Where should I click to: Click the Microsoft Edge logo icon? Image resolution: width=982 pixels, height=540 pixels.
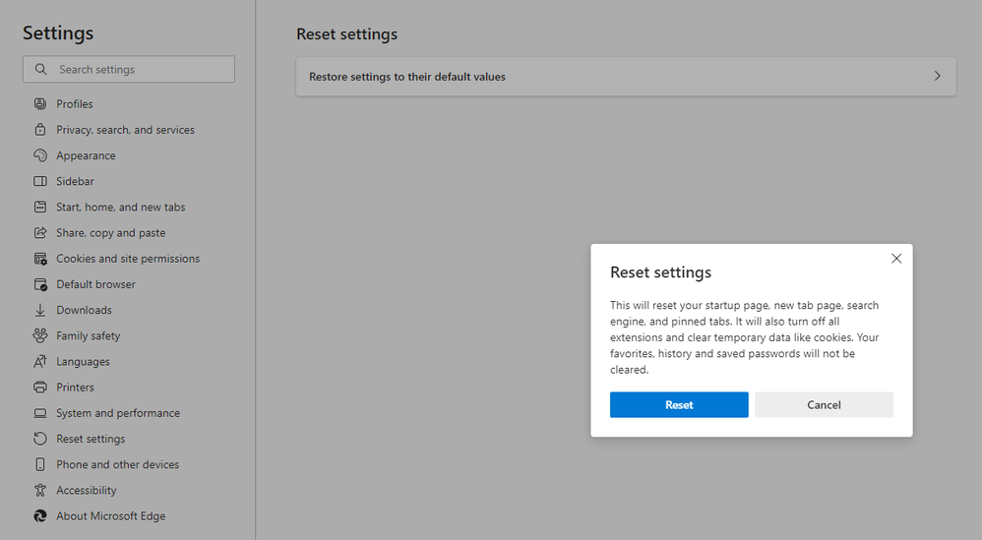pos(40,515)
